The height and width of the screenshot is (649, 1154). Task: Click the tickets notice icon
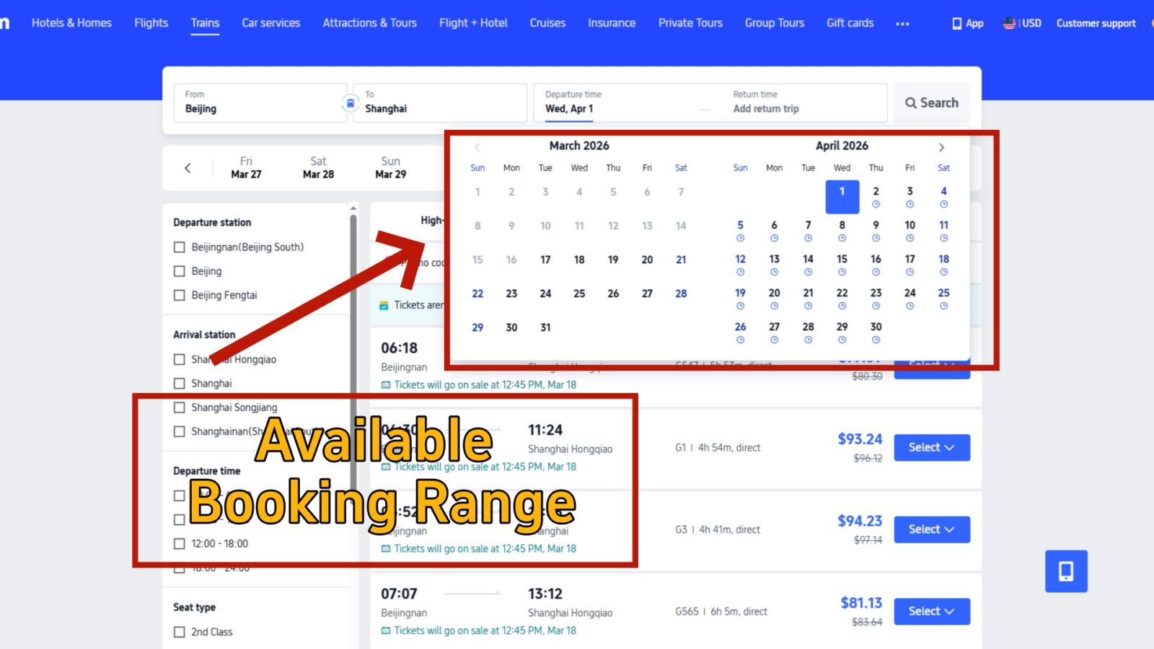coord(384,306)
